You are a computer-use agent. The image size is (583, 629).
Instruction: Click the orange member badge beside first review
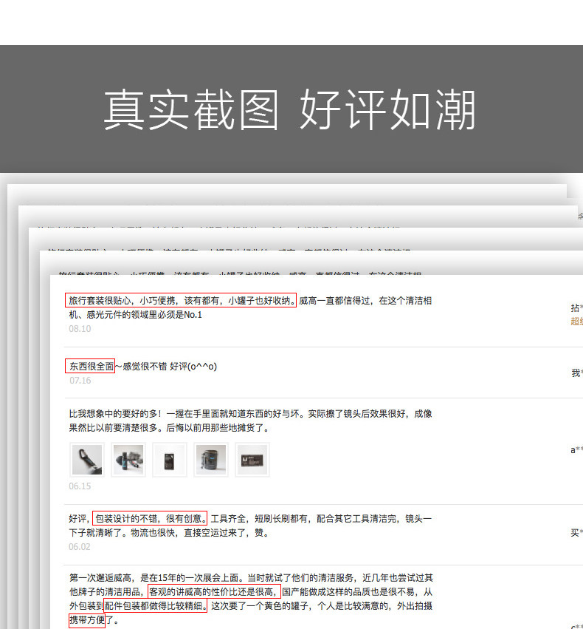(576, 321)
